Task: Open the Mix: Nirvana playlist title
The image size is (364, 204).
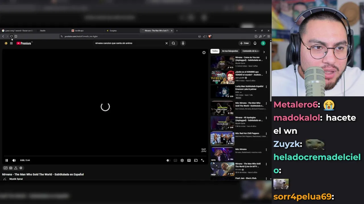Action: (241, 149)
